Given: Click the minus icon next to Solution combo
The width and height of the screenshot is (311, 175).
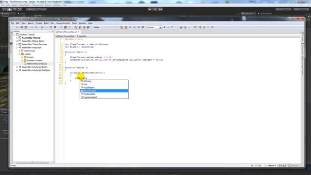Looking at the screenshot, I should pos(168,27).
